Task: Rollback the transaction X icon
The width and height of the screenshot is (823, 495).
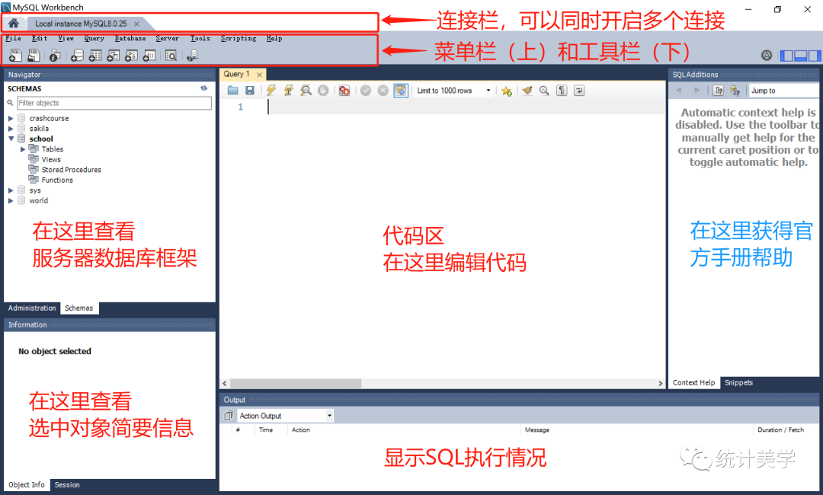Action: tap(383, 91)
